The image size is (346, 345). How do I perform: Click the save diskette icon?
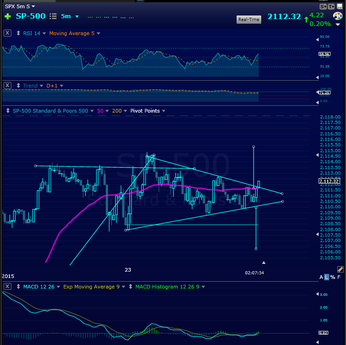(340, 6)
